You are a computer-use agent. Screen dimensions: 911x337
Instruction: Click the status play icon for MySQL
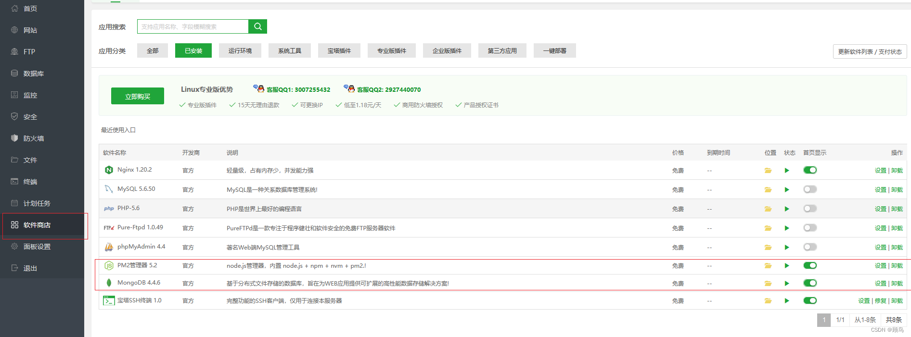tap(787, 190)
